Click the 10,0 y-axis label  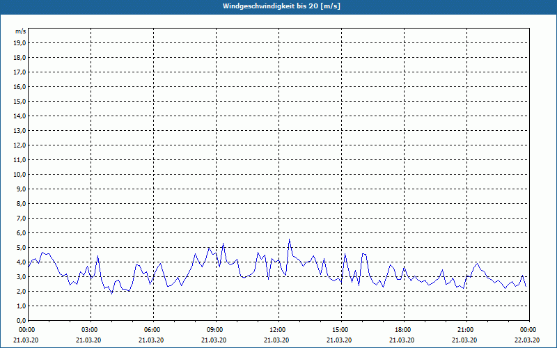pyautogui.click(x=20, y=174)
